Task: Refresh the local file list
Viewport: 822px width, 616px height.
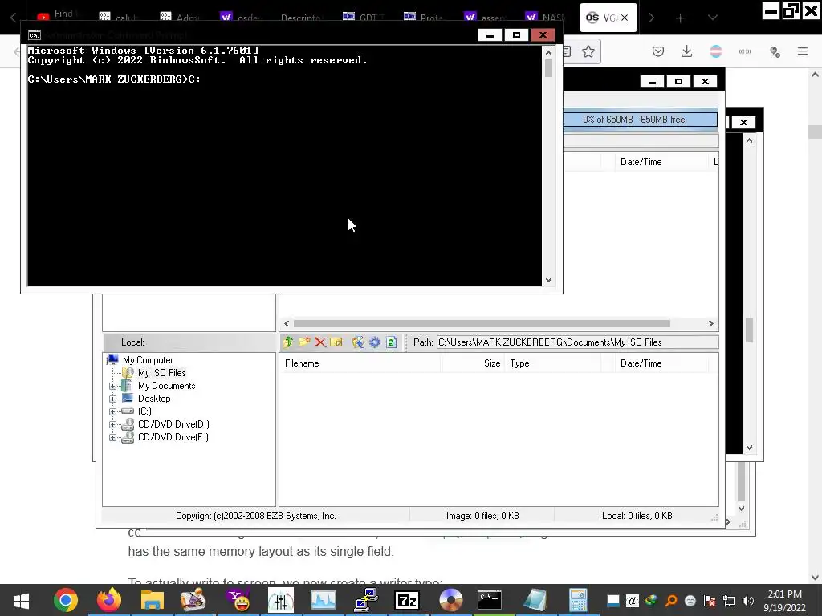Action: [391, 342]
